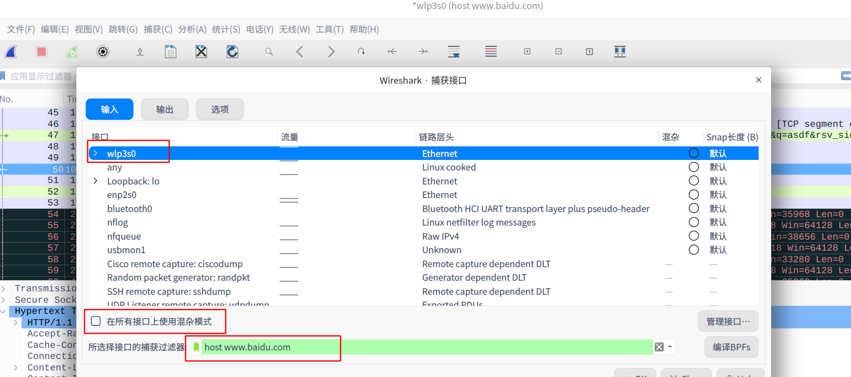851x377 pixels.
Task: Toggle auto-scroll during live capture
Action: tap(454, 52)
